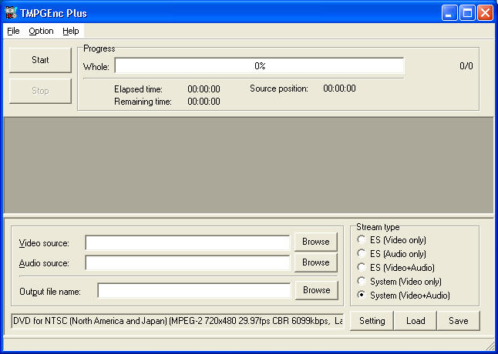Open the Help menu

point(70,31)
